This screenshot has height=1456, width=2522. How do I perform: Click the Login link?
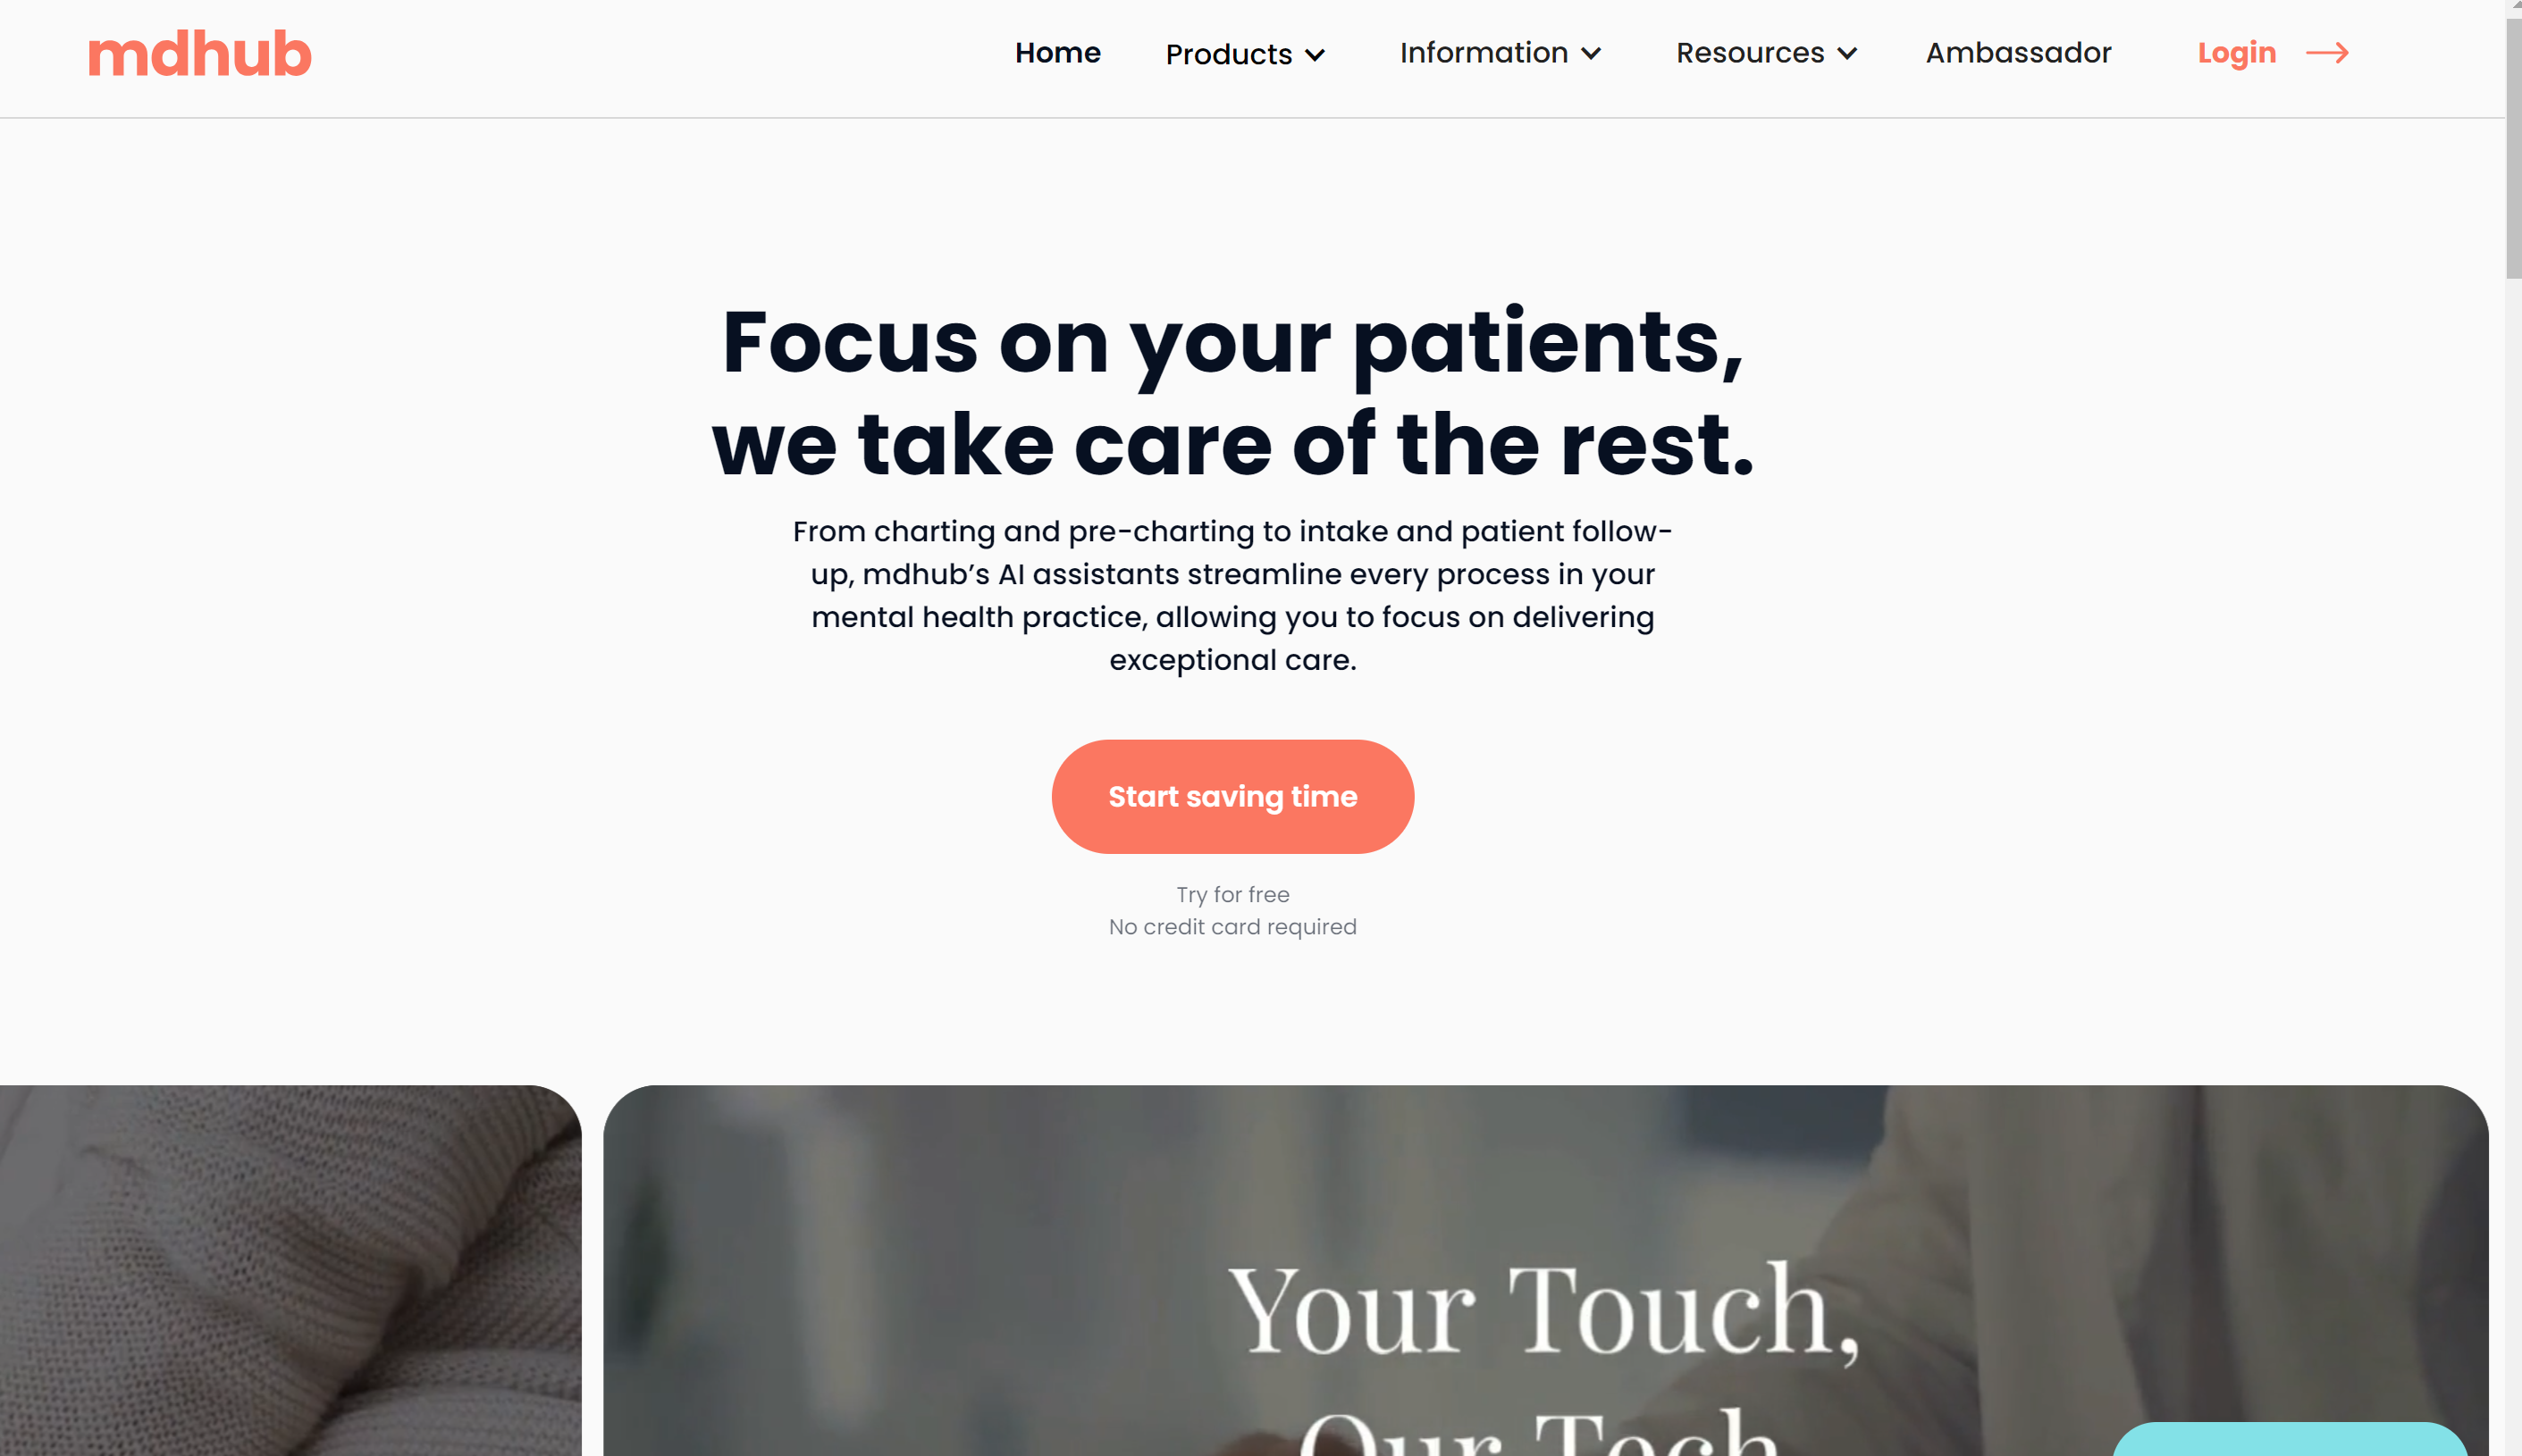point(2236,52)
